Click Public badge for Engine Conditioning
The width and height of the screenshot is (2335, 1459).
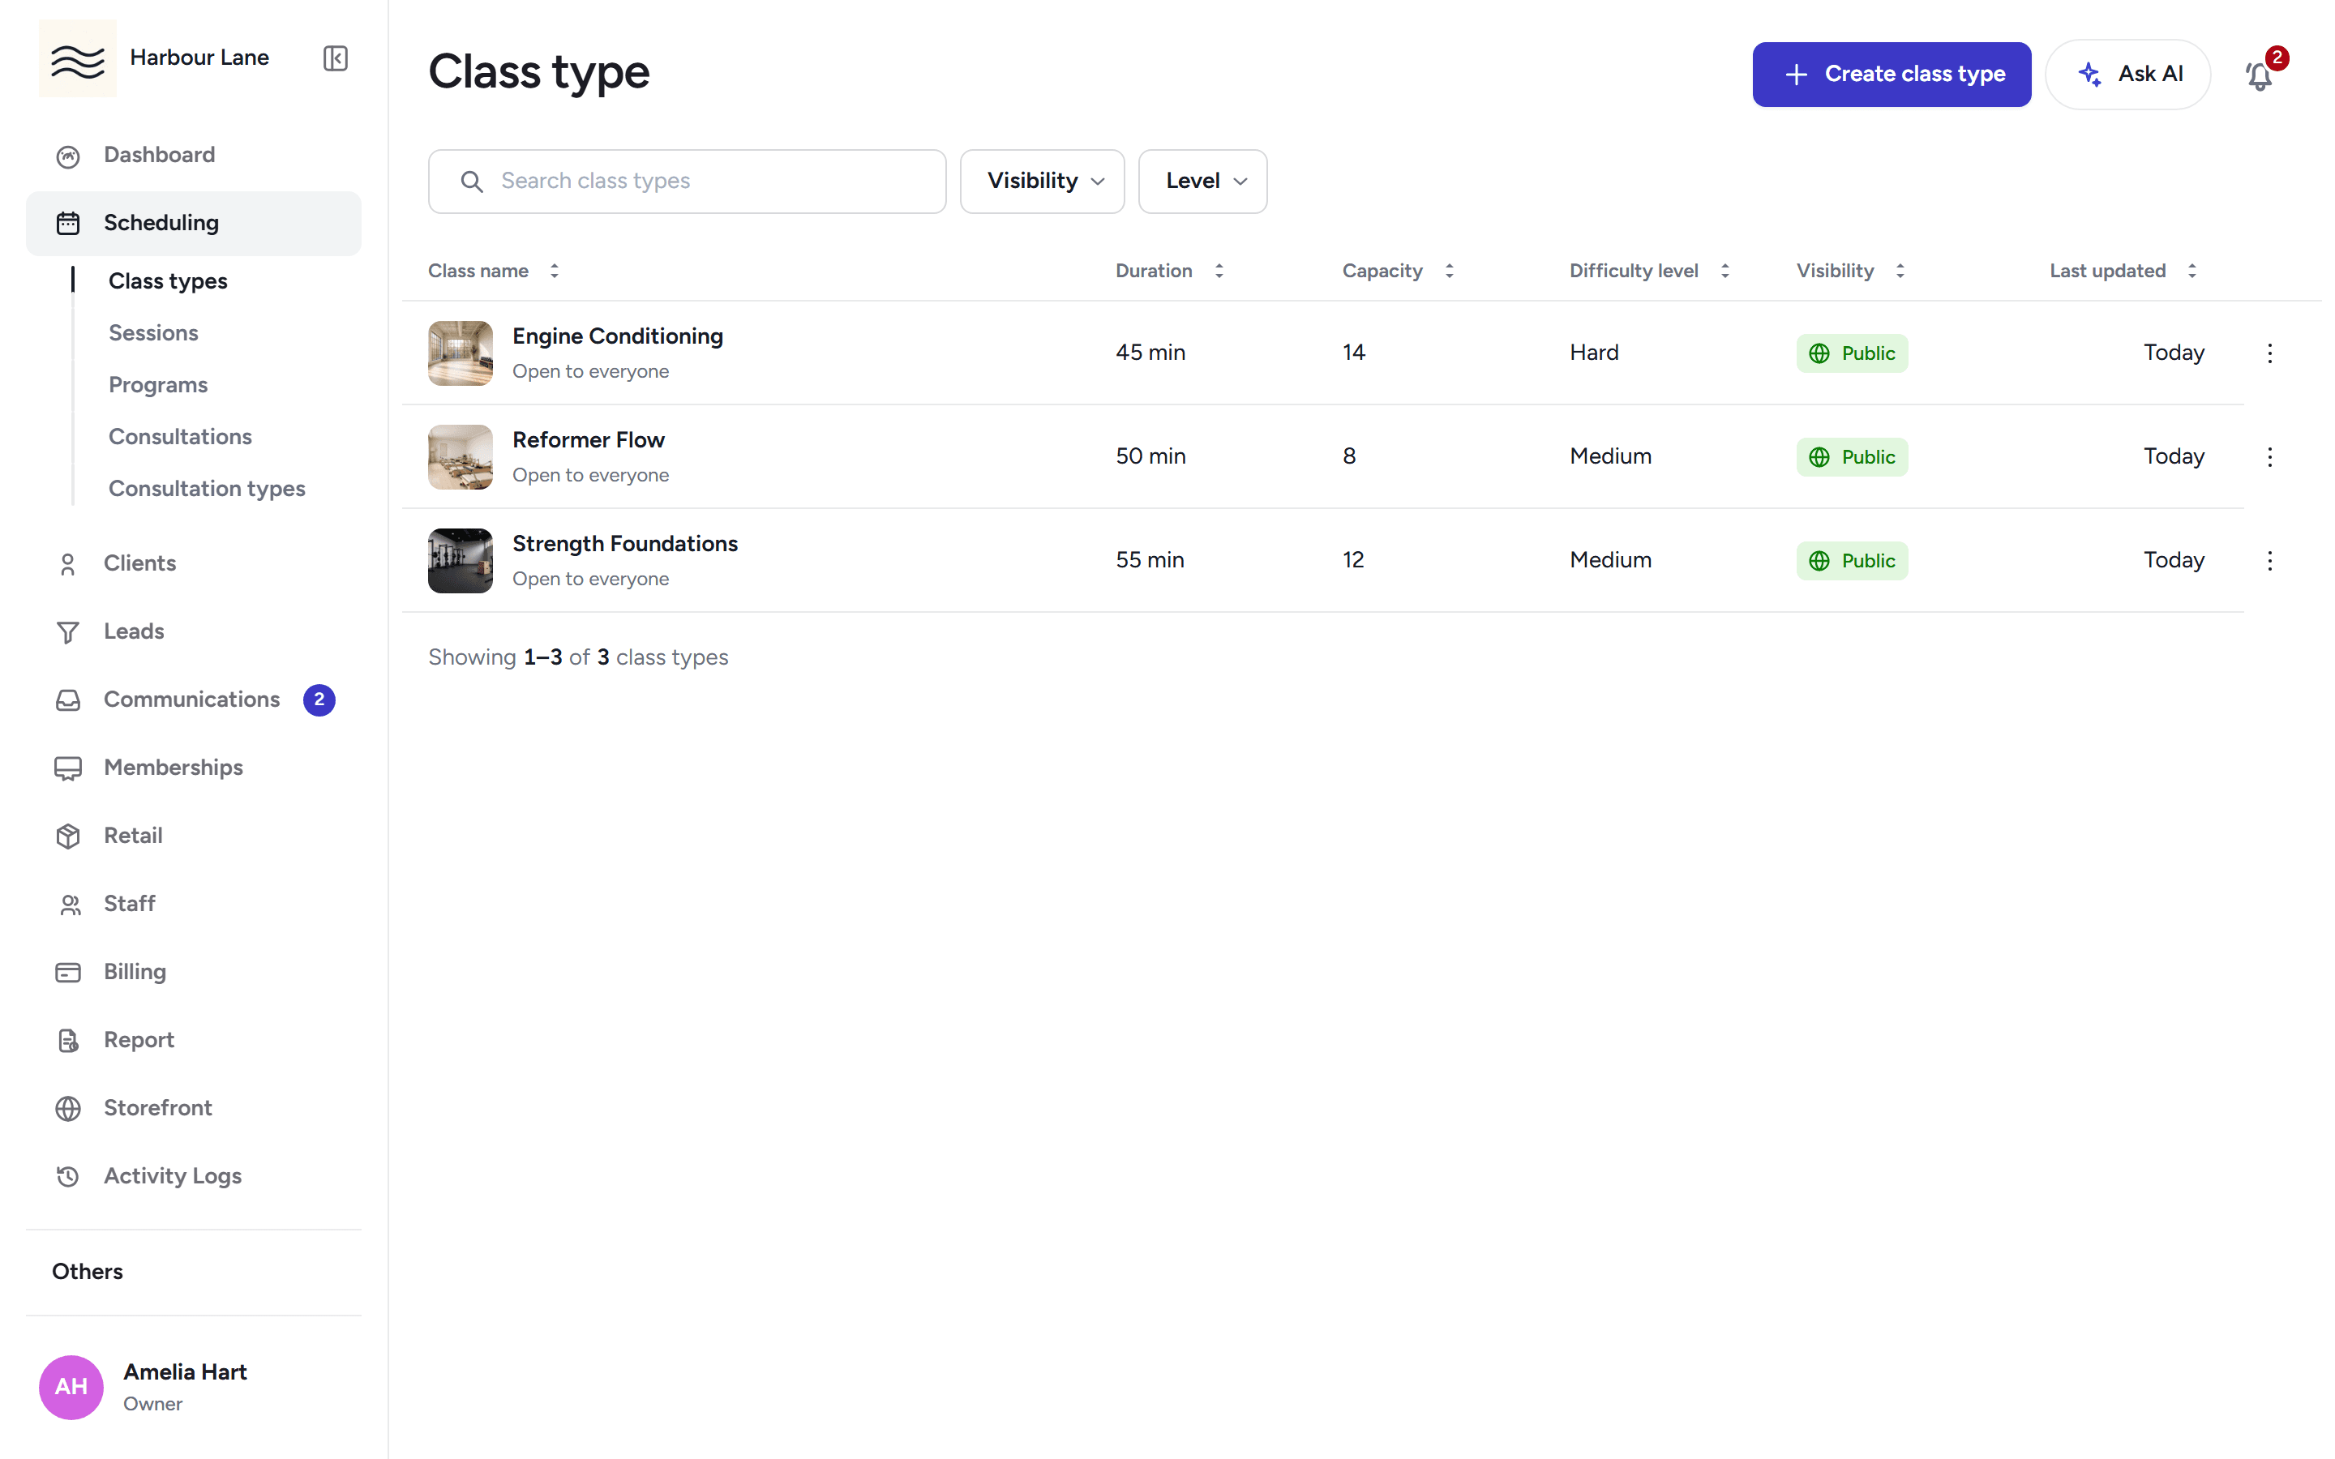point(1852,353)
